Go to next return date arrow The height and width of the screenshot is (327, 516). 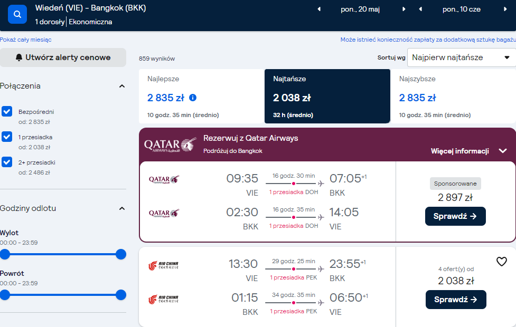[x=505, y=9]
